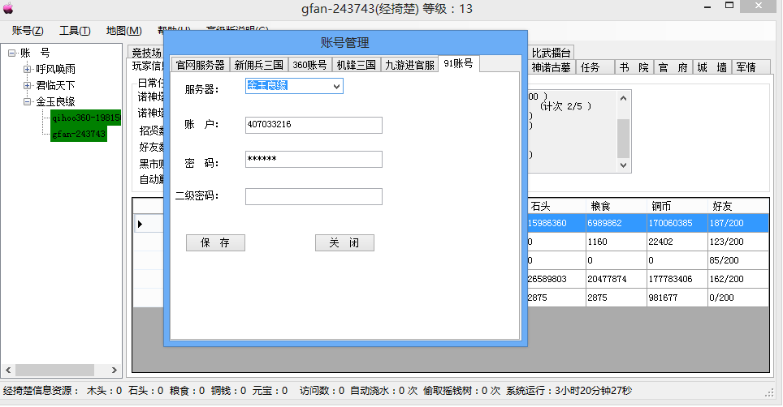Screen dimensions: 783x407
Task: Click the 二级密码 input field
Action: [314, 196]
